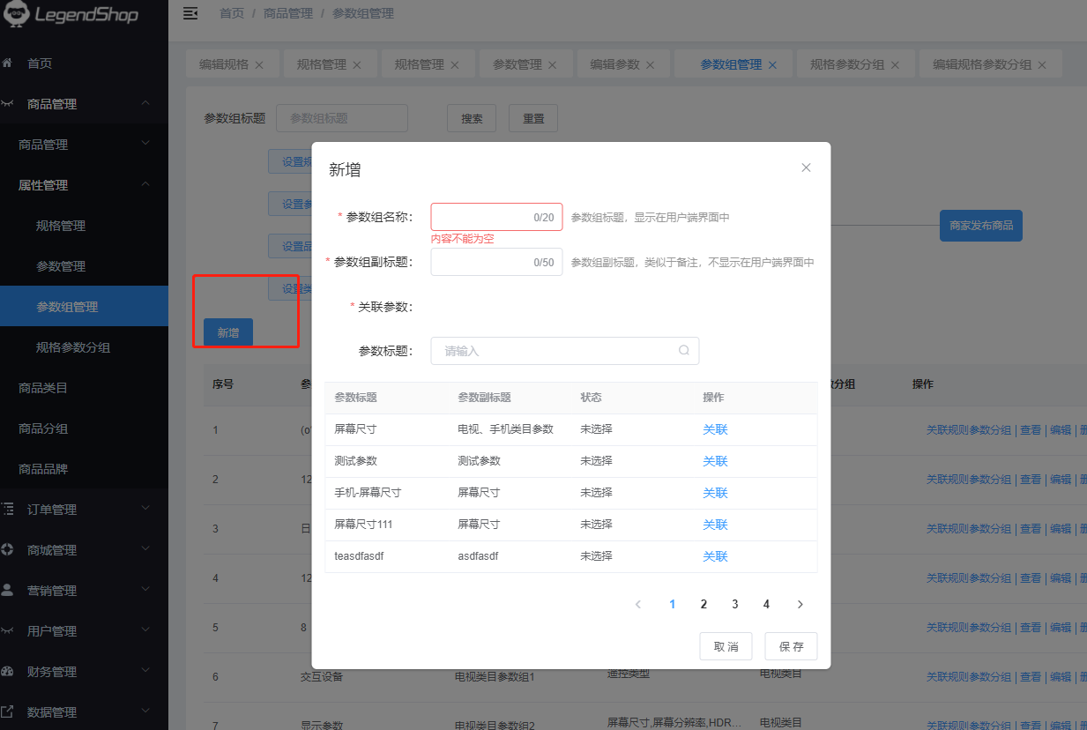1087x730 pixels.
Task: Click 关联 link for 屏幕尺寸 row
Action: click(715, 429)
